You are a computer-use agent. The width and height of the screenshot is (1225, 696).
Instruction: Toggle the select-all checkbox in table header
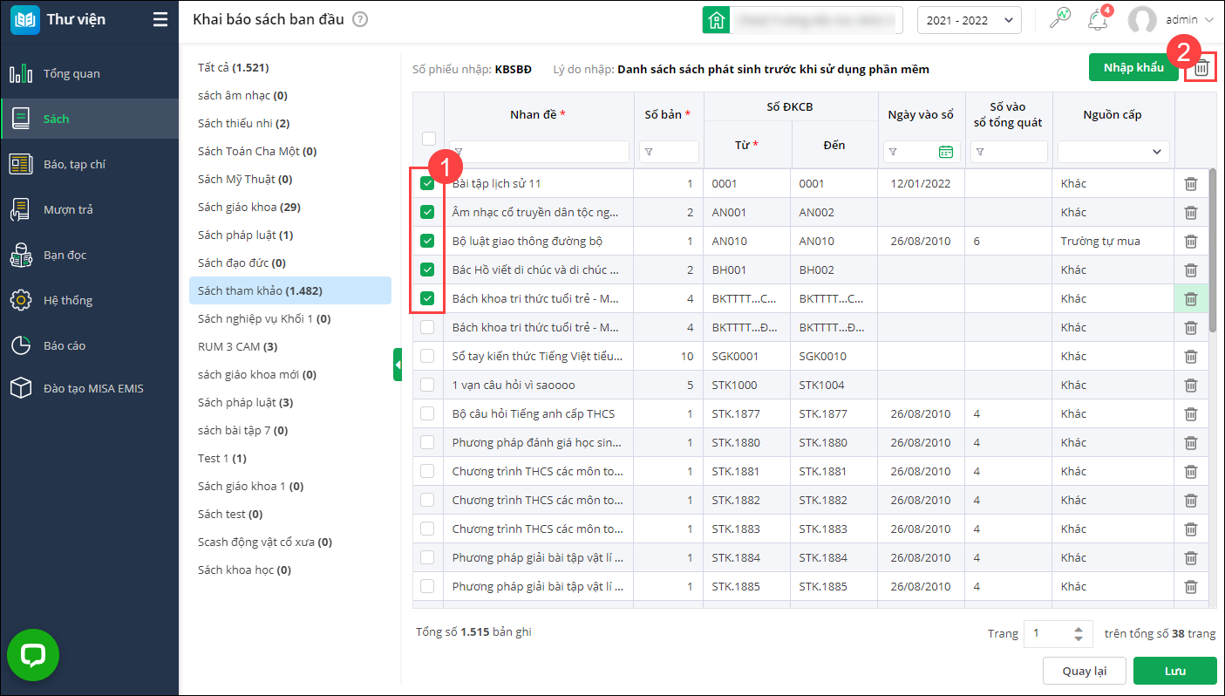pyautogui.click(x=428, y=138)
